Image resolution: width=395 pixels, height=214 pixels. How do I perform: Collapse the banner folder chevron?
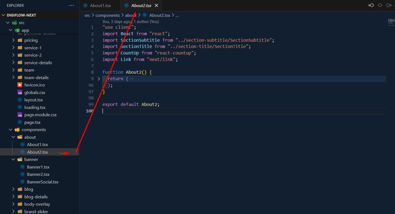[13, 160]
